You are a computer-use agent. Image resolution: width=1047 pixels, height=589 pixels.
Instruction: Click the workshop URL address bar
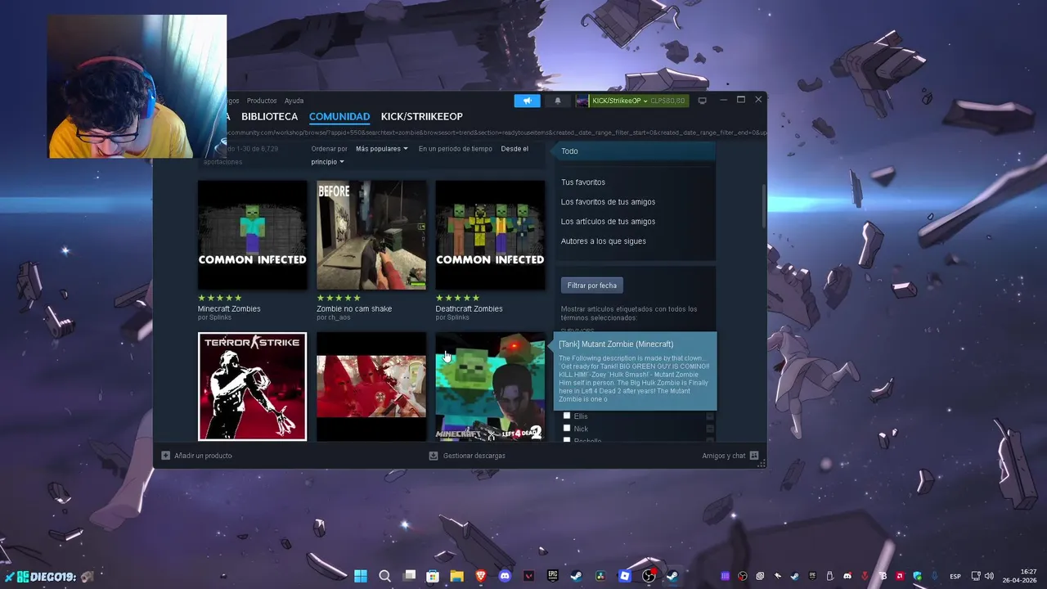(497, 133)
